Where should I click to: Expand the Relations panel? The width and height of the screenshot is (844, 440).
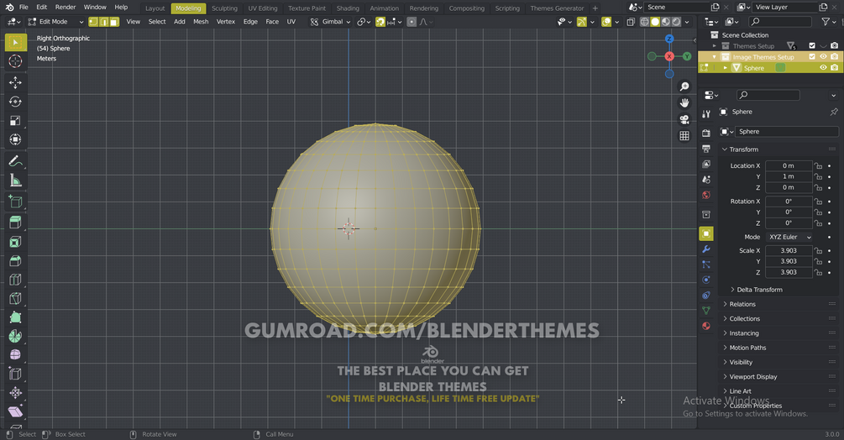click(742, 305)
